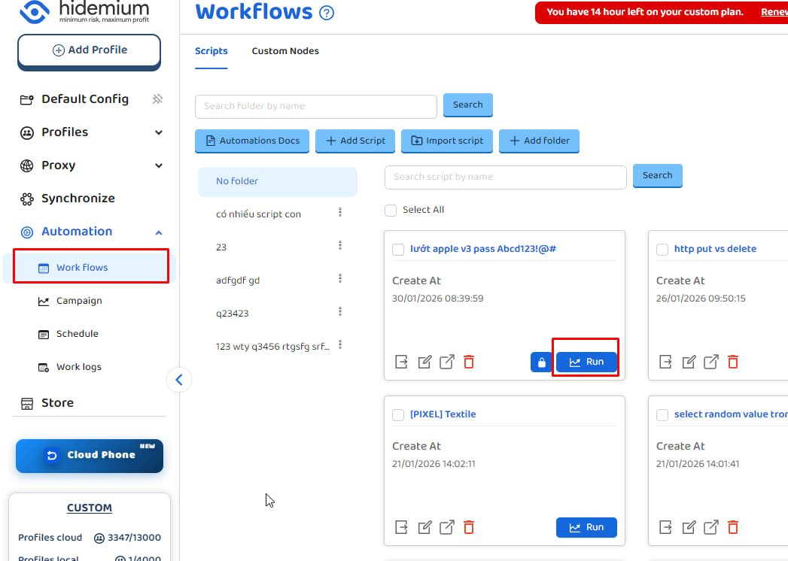Switch to Custom Nodes tab
The width and height of the screenshot is (788, 561).
click(x=285, y=51)
